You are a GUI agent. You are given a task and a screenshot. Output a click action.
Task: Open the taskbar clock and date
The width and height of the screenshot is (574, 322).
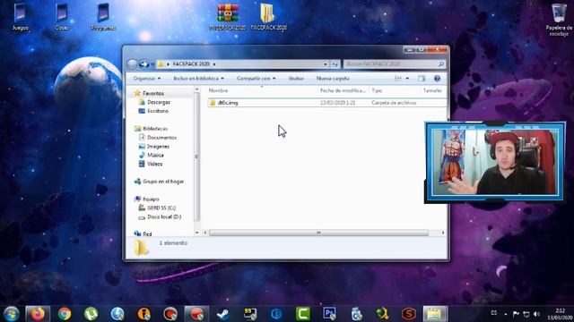pos(560,314)
